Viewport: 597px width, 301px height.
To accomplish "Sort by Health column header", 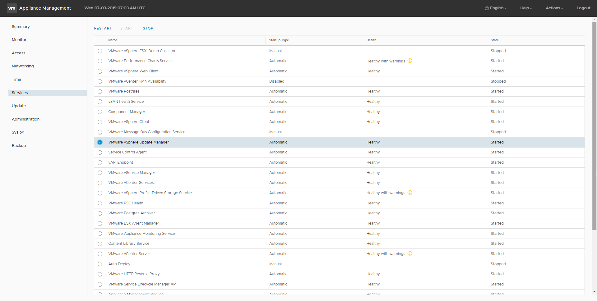I will coord(371,40).
